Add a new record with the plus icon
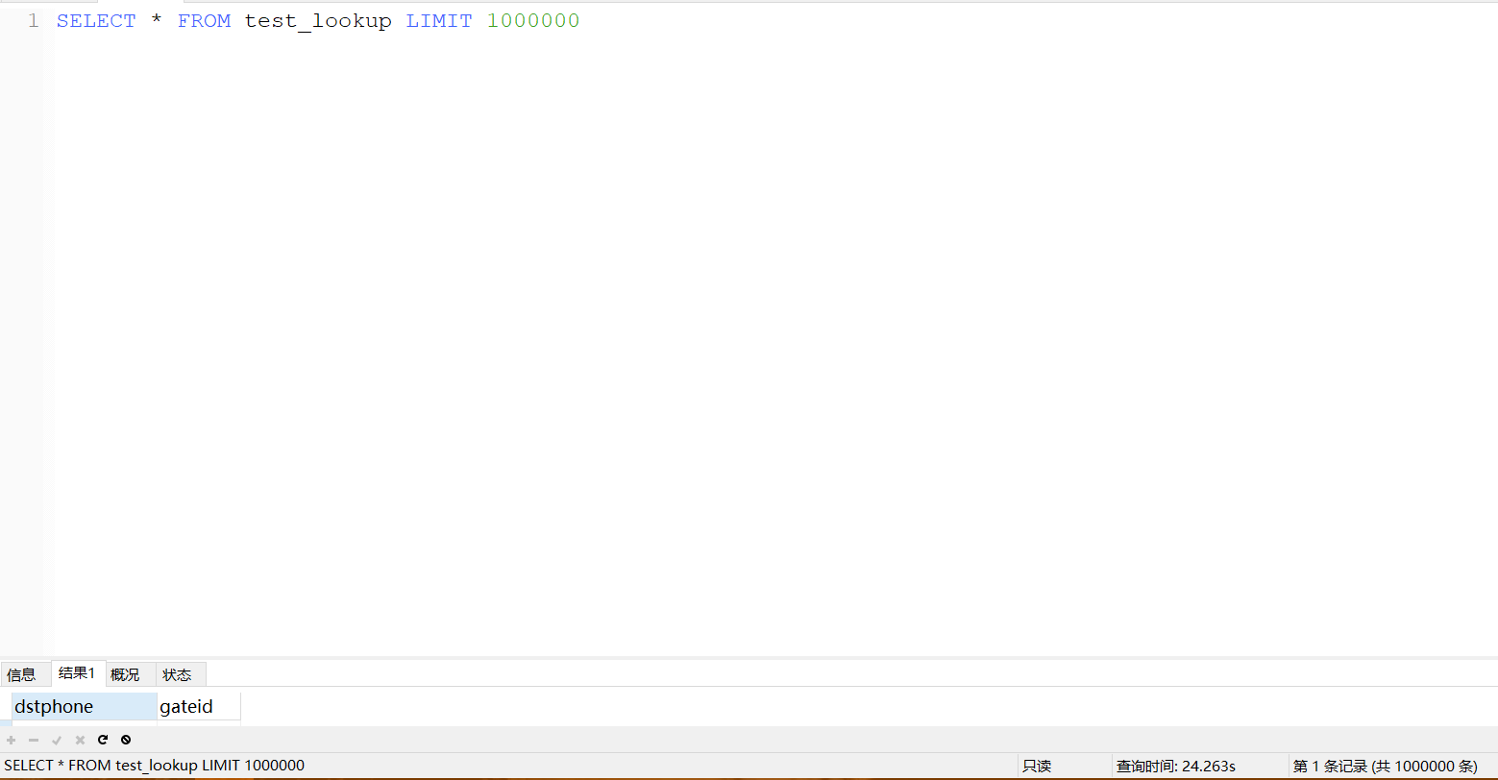Viewport: 1498px width, 780px height. [11, 740]
